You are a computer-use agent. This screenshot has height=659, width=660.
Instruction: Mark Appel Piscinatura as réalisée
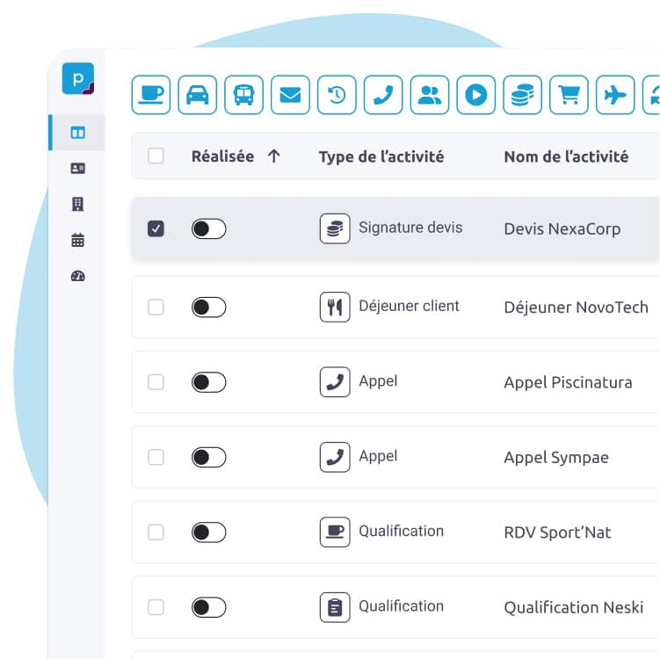(x=209, y=382)
